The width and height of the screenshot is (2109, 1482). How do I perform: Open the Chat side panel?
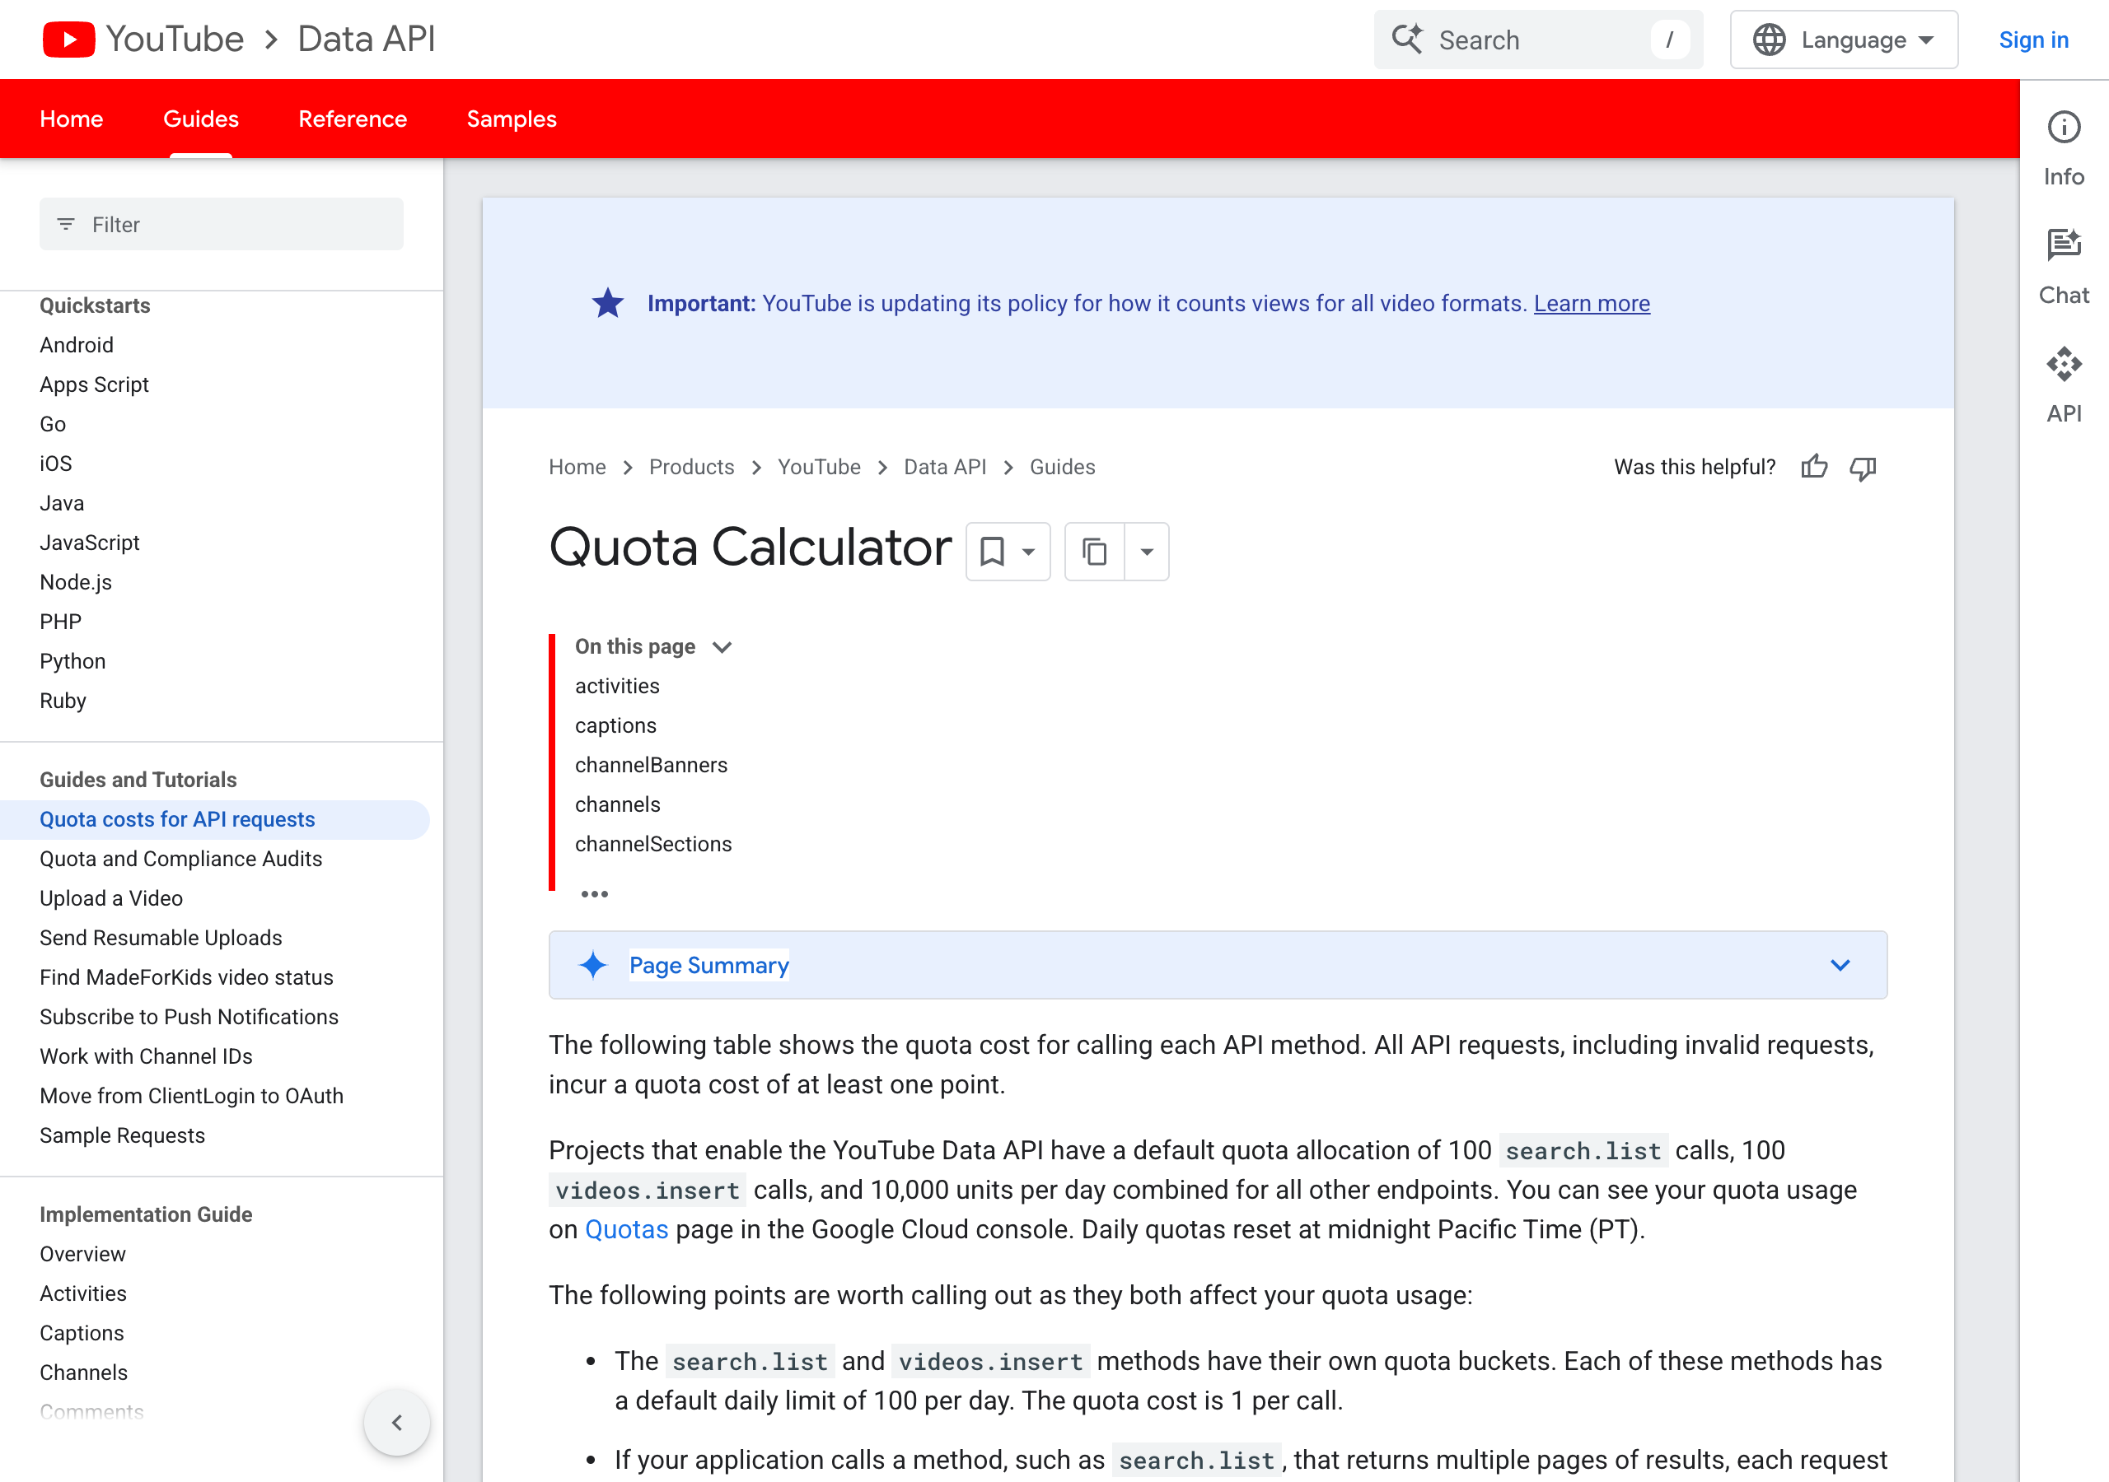[2063, 268]
